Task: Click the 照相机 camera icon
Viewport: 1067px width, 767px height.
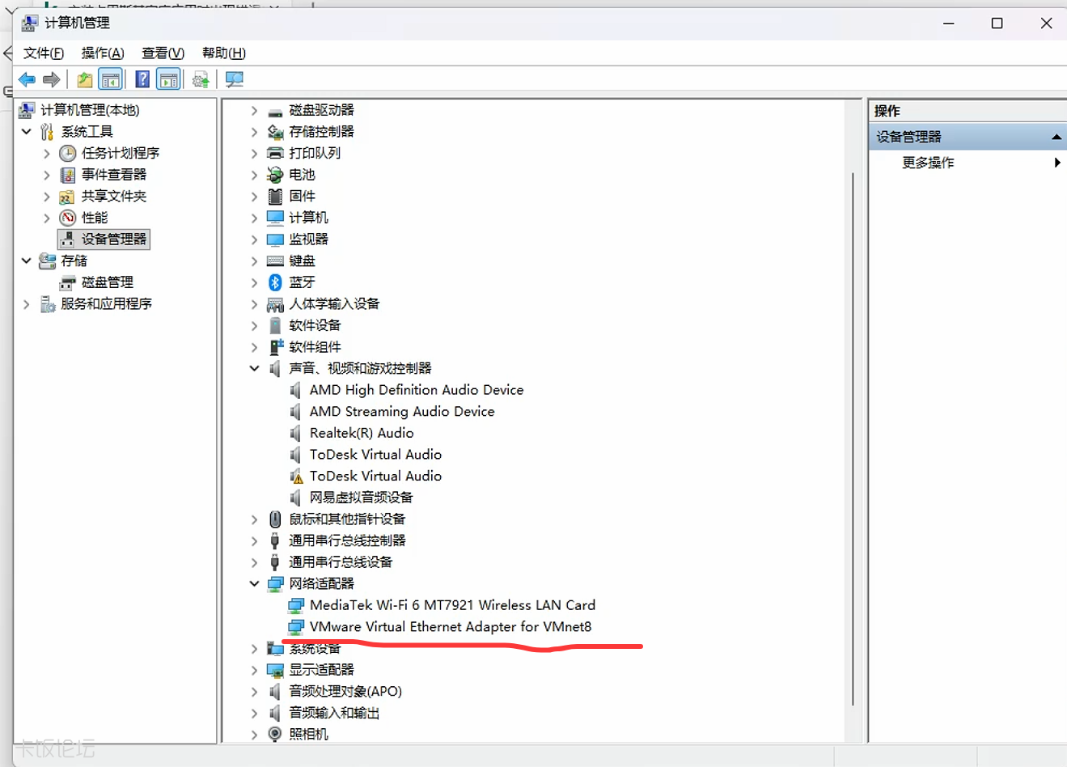Action: click(275, 734)
